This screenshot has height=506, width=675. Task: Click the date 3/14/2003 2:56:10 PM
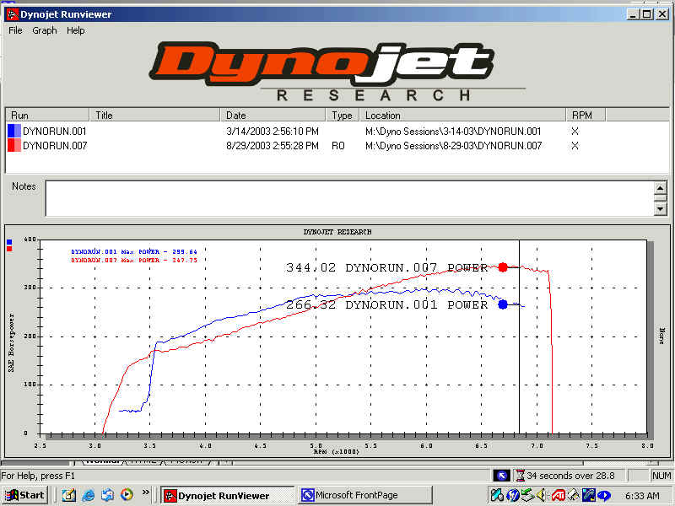(273, 132)
